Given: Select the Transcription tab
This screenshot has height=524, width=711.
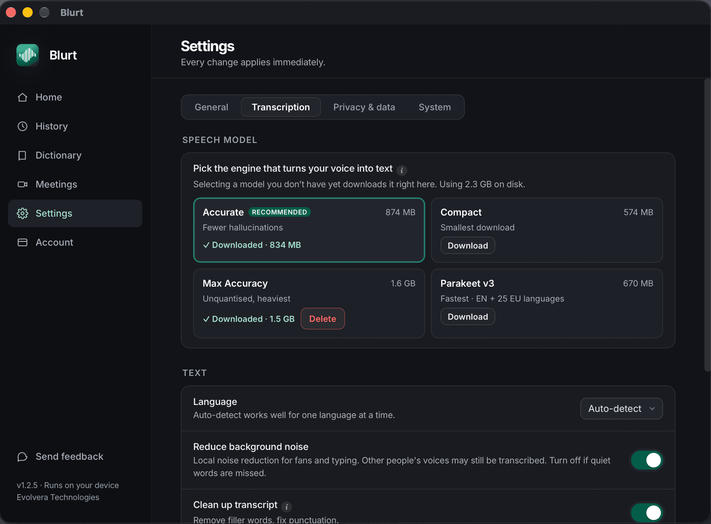Looking at the screenshot, I should [281, 107].
